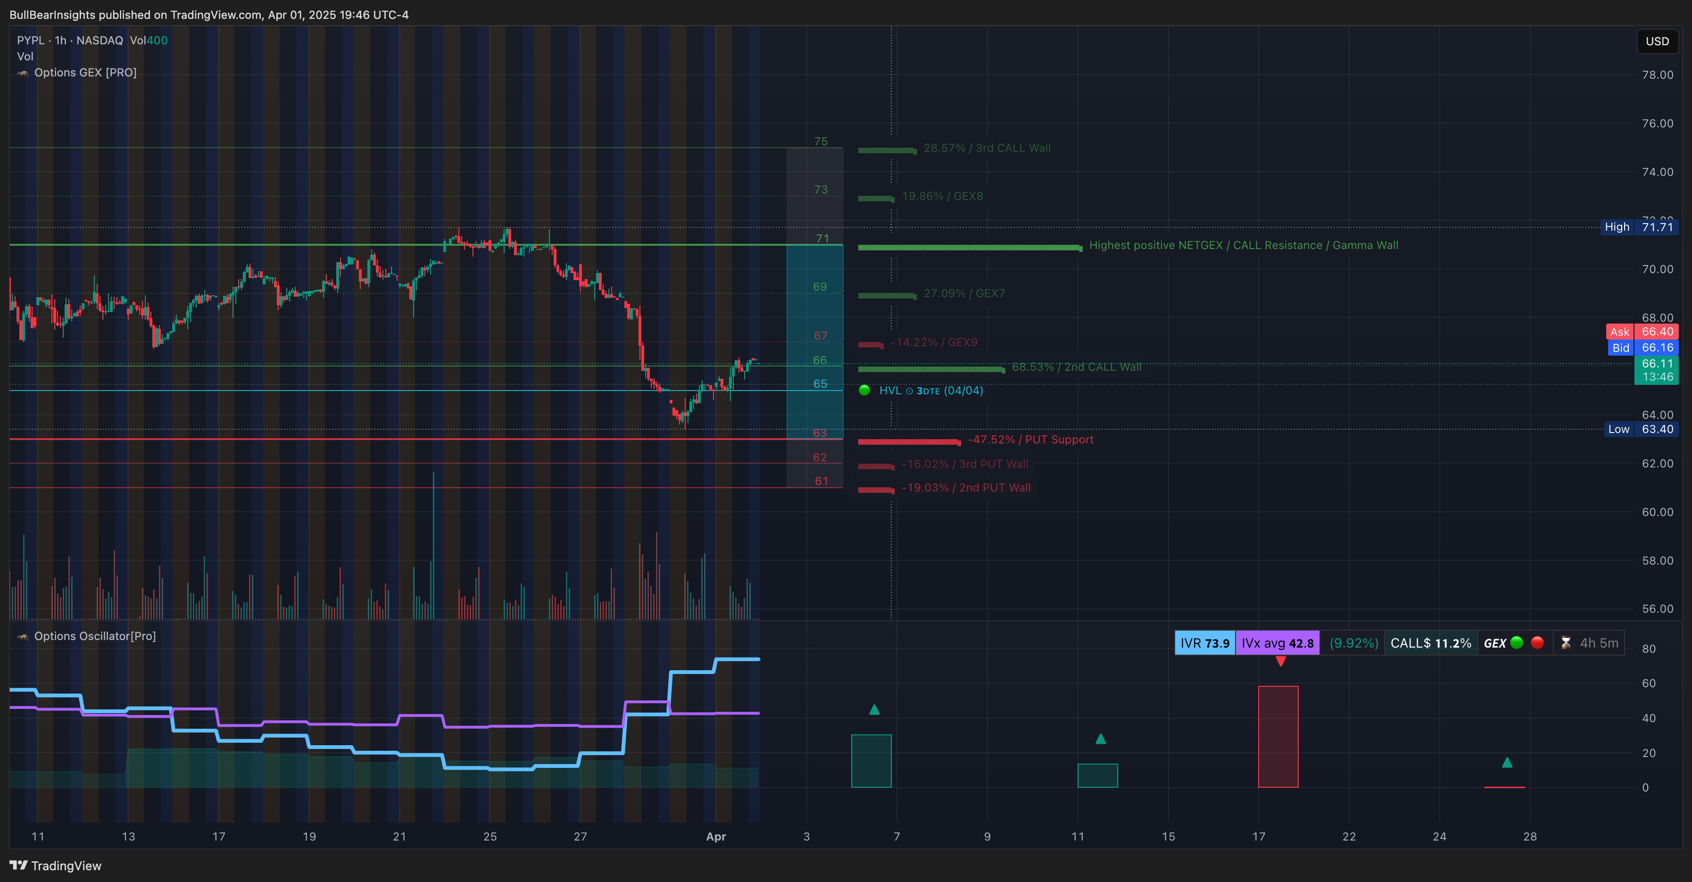Click the USD currency button

[1657, 42]
